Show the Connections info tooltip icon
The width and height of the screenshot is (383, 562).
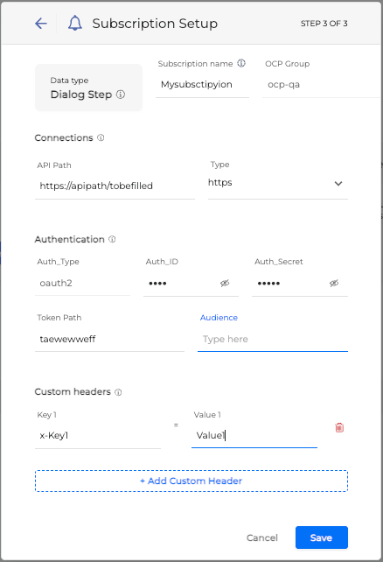click(x=101, y=137)
